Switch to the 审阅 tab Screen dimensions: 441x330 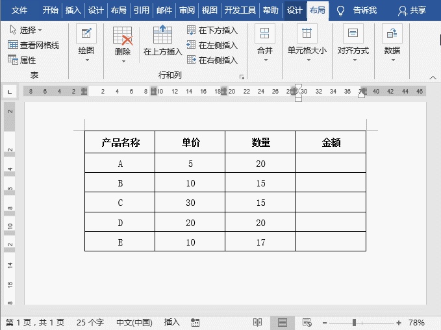pos(187,10)
